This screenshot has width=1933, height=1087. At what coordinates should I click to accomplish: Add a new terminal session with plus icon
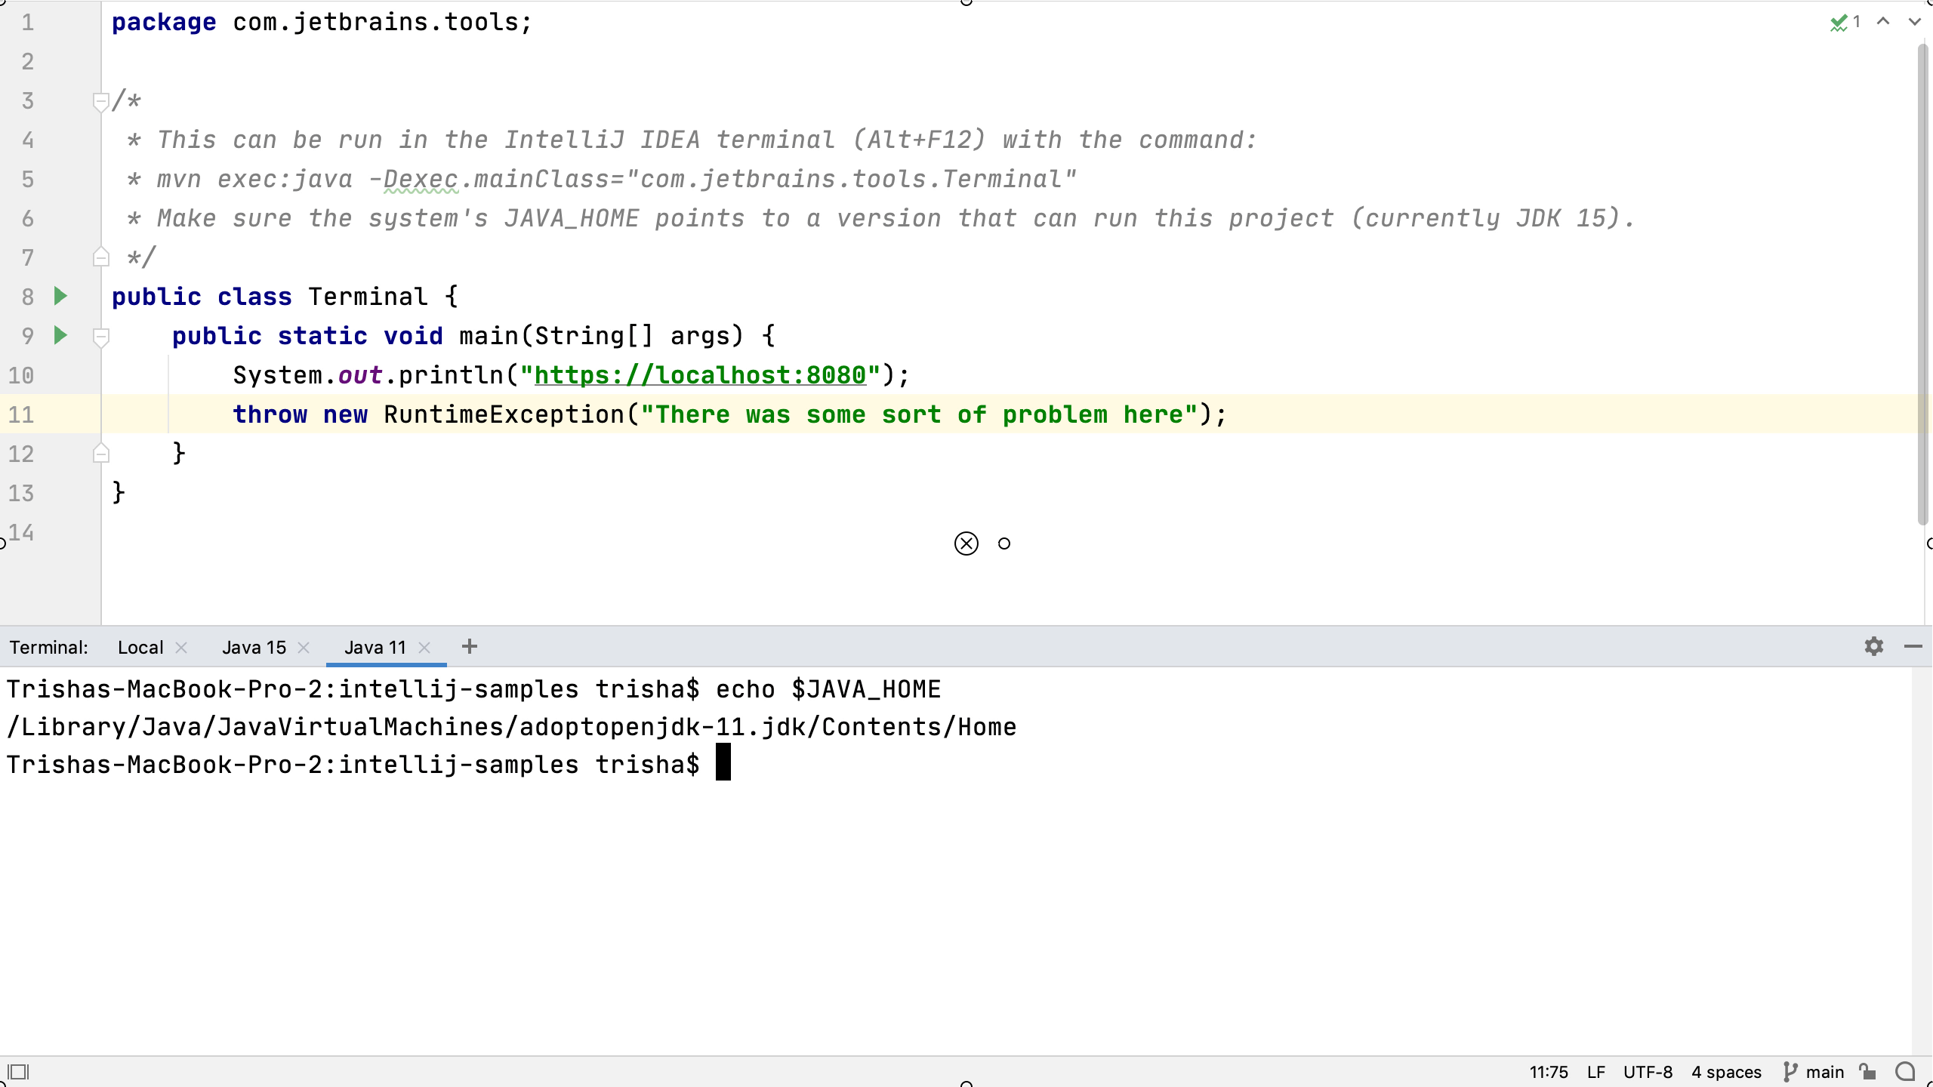coord(470,647)
